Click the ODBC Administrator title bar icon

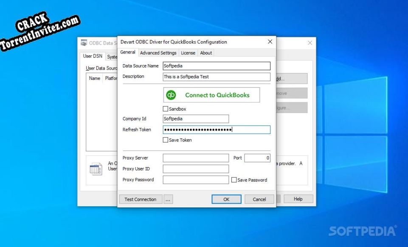tap(83, 42)
